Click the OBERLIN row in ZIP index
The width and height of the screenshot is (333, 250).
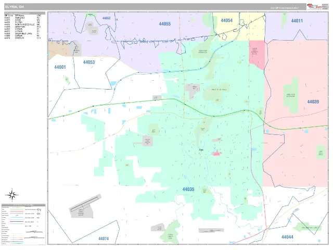(22, 38)
